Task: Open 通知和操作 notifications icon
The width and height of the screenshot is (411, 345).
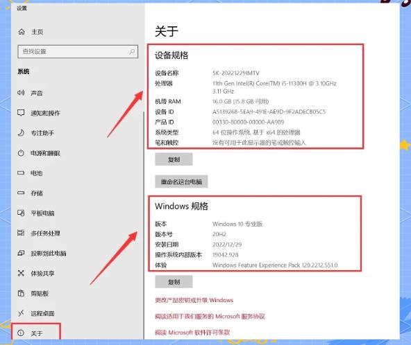Action: pyautogui.click(x=21, y=113)
